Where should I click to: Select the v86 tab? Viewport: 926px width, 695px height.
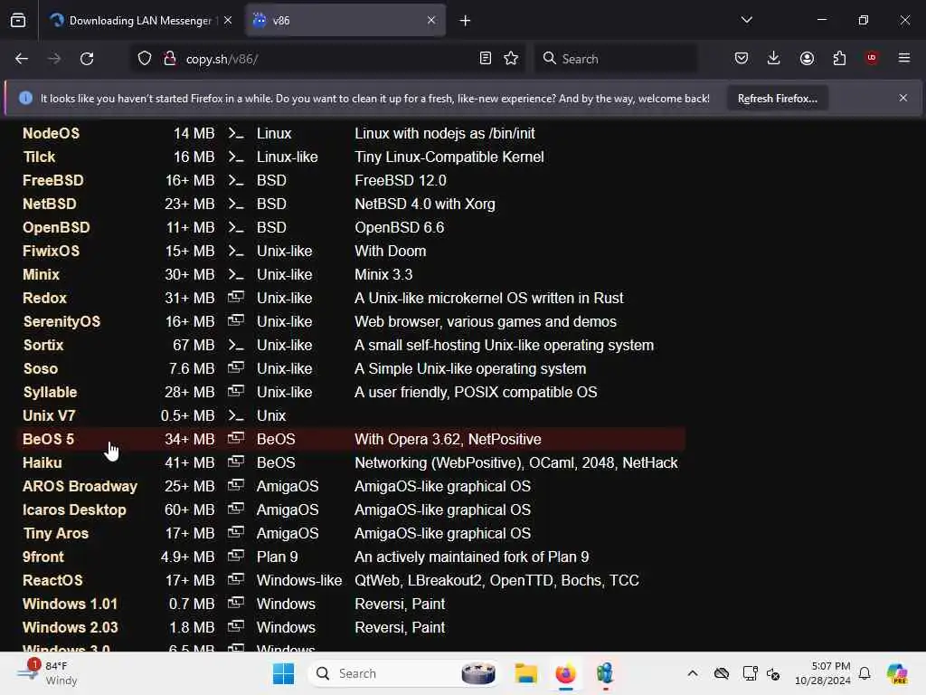pyautogui.click(x=345, y=21)
